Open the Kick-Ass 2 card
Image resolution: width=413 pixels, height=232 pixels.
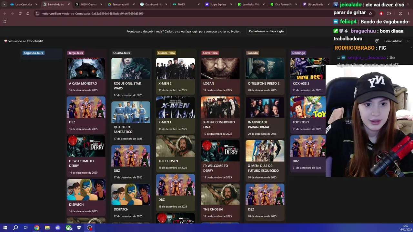tap(308, 76)
